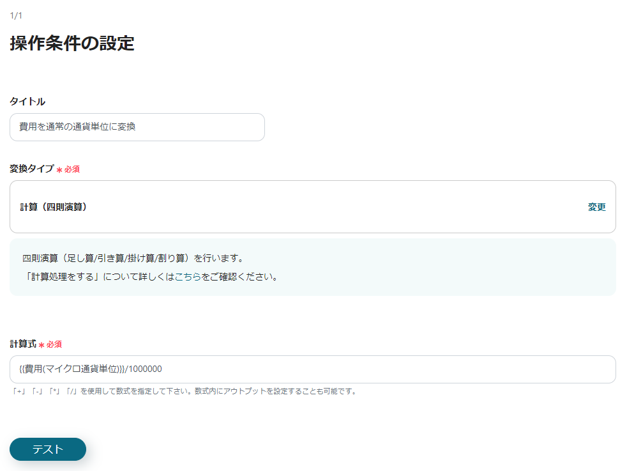
Task: Click the 四則演算 description text box
Action: 312,266
